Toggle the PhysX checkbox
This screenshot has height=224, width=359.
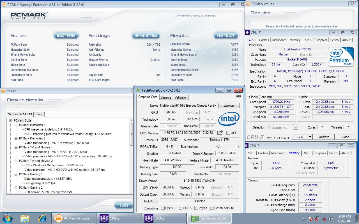click(x=196, y=208)
